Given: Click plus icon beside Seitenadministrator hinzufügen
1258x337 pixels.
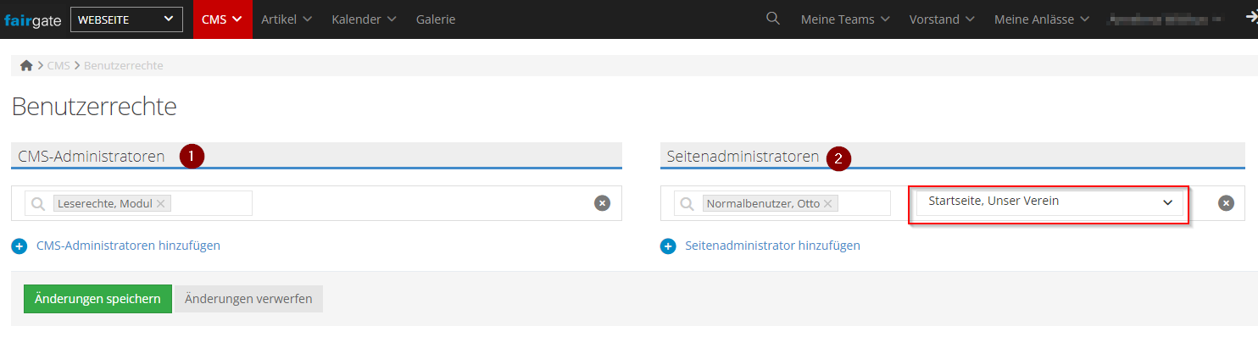Looking at the screenshot, I should pos(668,246).
